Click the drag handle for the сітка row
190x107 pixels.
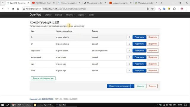[x=129, y=70]
